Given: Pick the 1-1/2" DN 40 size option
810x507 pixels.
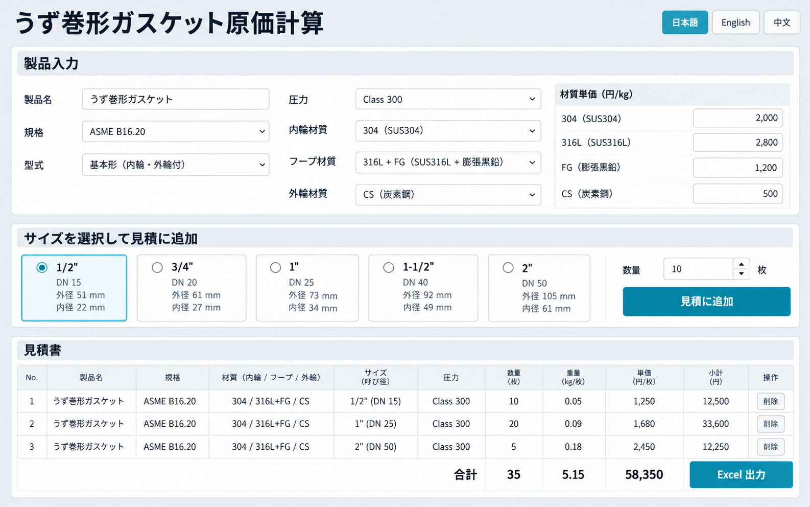Looking at the screenshot, I should tap(423, 288).
